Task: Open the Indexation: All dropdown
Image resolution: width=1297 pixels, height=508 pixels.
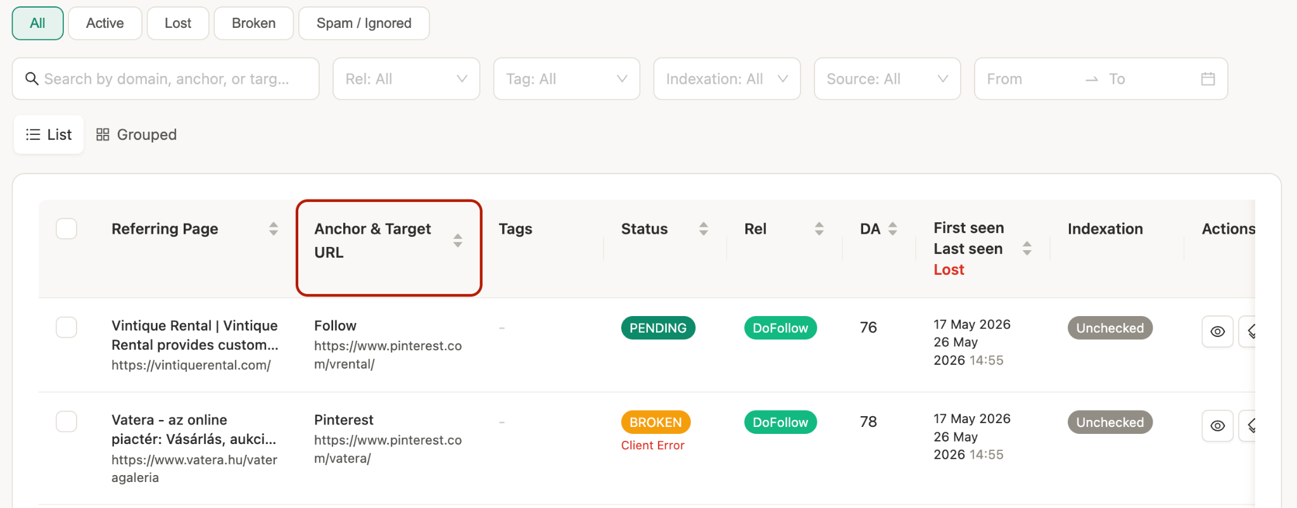Action: [x=727, y=79]
